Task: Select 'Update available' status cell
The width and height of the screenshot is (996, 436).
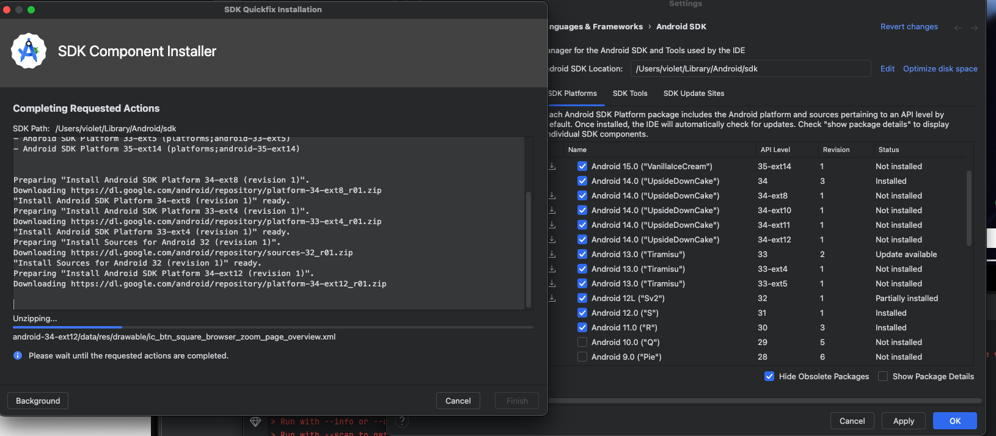Action: tap(906, 254)
